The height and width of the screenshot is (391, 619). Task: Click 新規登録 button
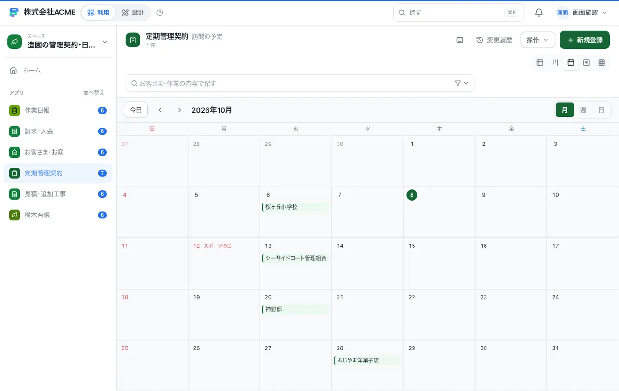(x=585, y=40)
